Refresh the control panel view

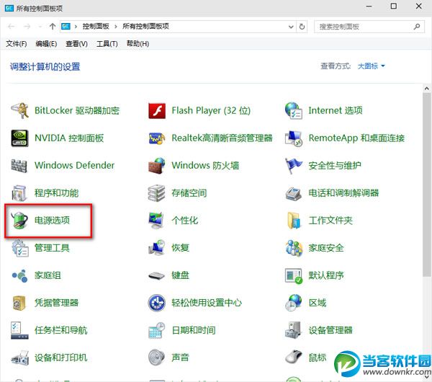(302, 27)
